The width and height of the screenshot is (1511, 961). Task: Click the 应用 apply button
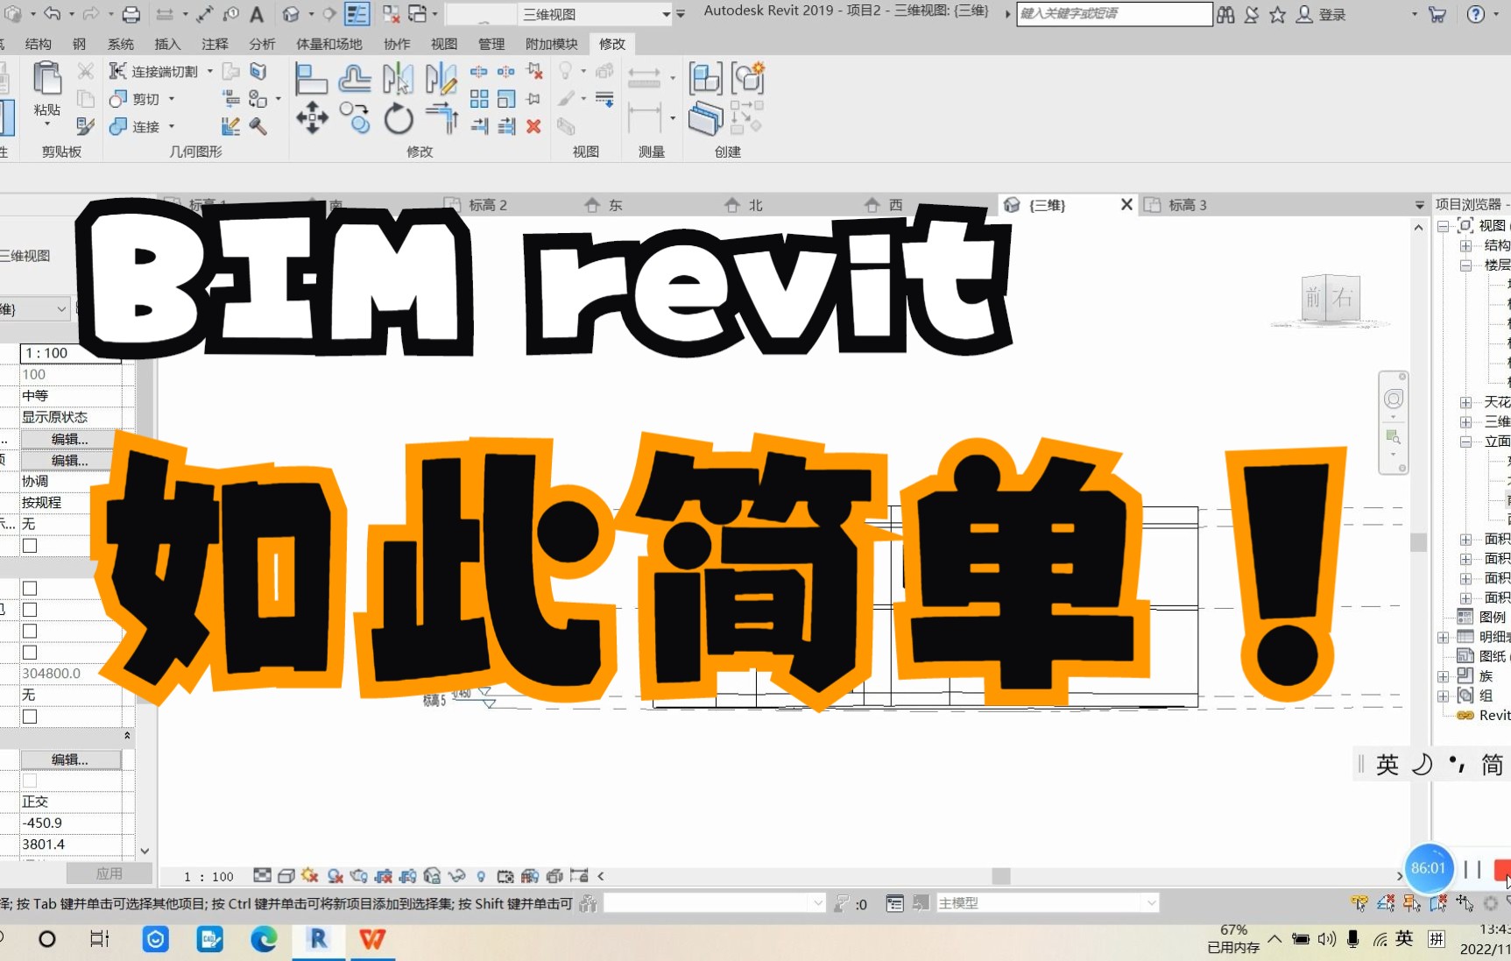click(x=109, y=873)
